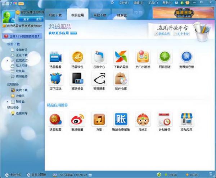Open the 新浪微博 Weibo icon
Screen dimensions: 216x178
coord(77,119)
